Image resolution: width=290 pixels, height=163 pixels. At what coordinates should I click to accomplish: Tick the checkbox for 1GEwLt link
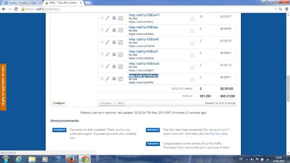pyautogui.click(x=102, y=78)
